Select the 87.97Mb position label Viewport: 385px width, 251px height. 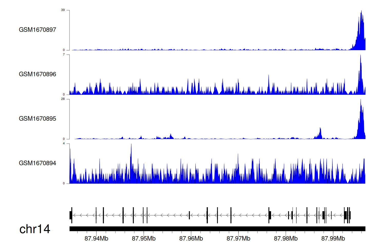[238, 239]
